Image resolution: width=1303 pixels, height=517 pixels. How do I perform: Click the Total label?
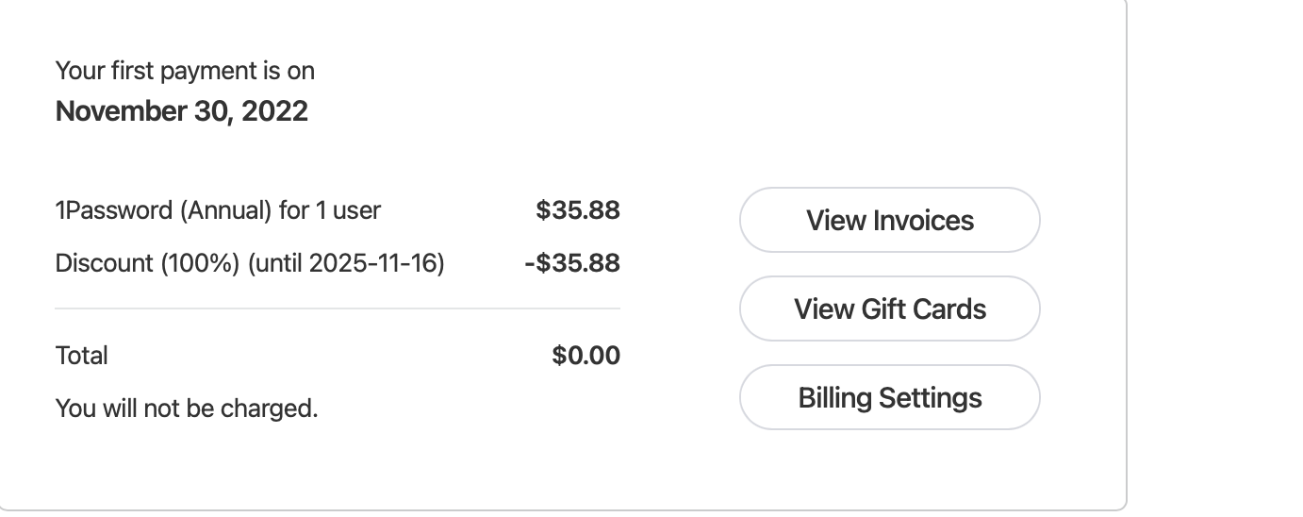pos(82,356)
